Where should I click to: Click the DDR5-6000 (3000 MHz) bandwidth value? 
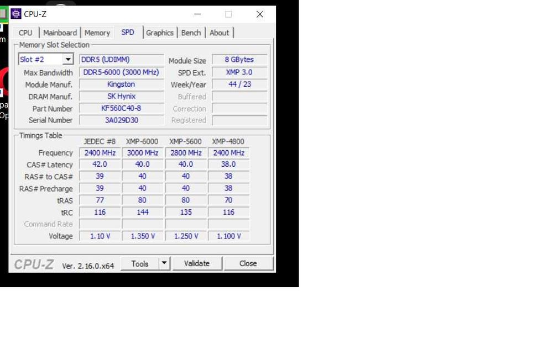click(x=122, y=72)
